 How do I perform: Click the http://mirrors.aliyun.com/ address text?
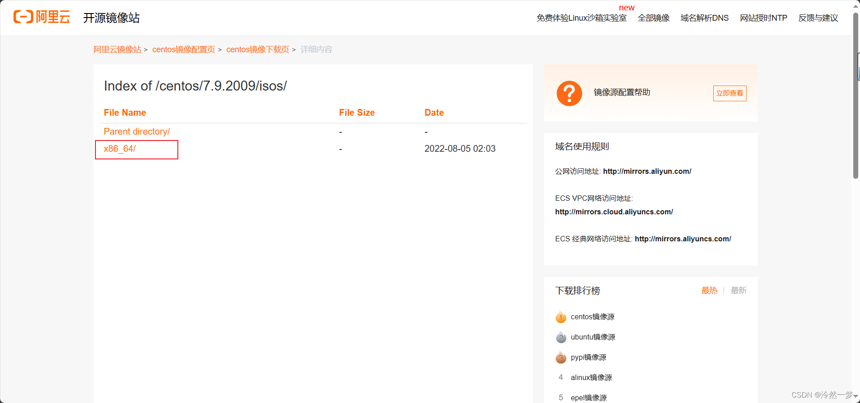[647, 171]
